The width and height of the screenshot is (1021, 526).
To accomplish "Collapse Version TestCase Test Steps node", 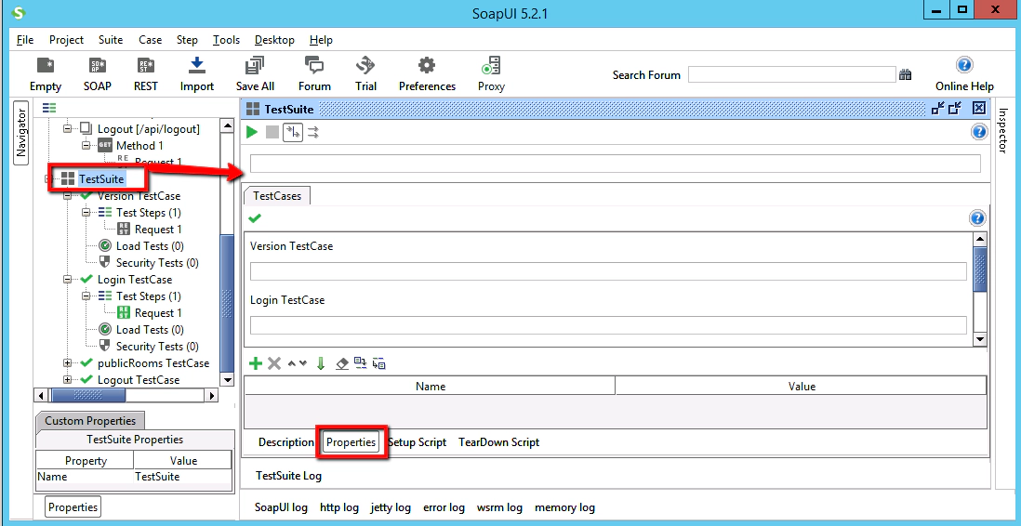I will pyautogui.click(x=86, y=212).
